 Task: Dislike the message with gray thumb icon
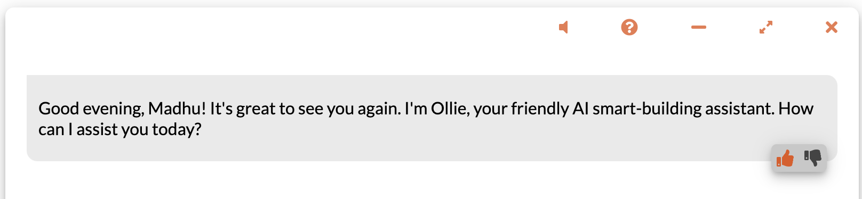point(813,157)
